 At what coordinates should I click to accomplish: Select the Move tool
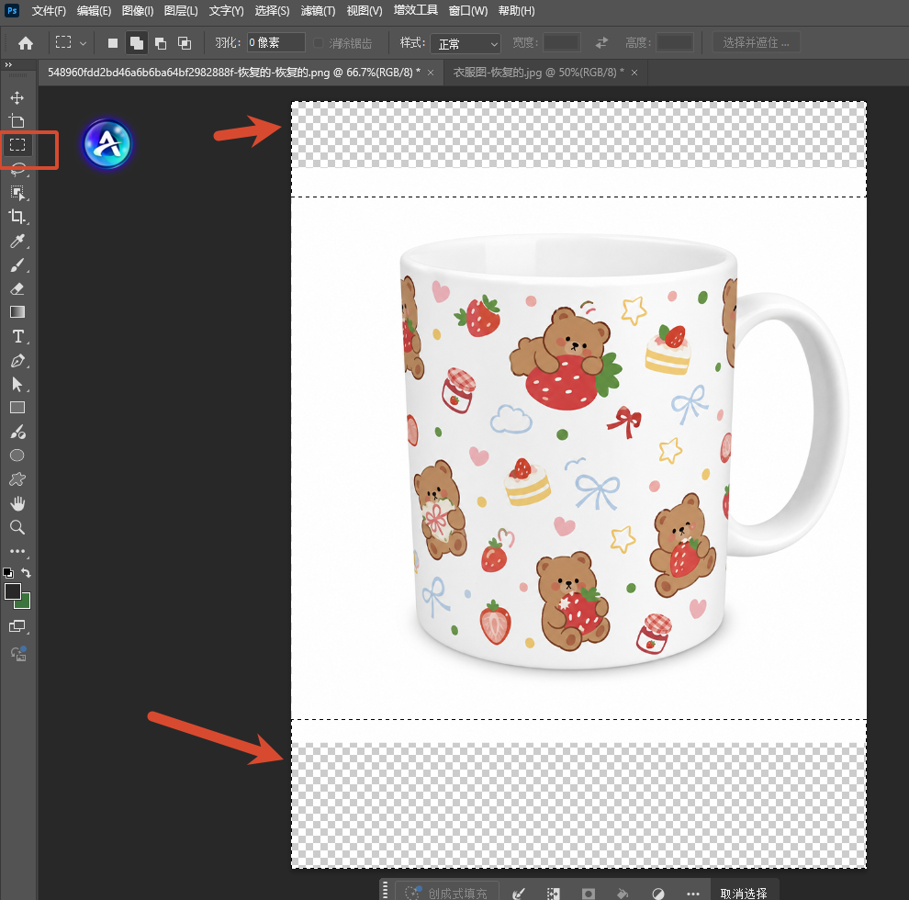[x=17, y=97]
